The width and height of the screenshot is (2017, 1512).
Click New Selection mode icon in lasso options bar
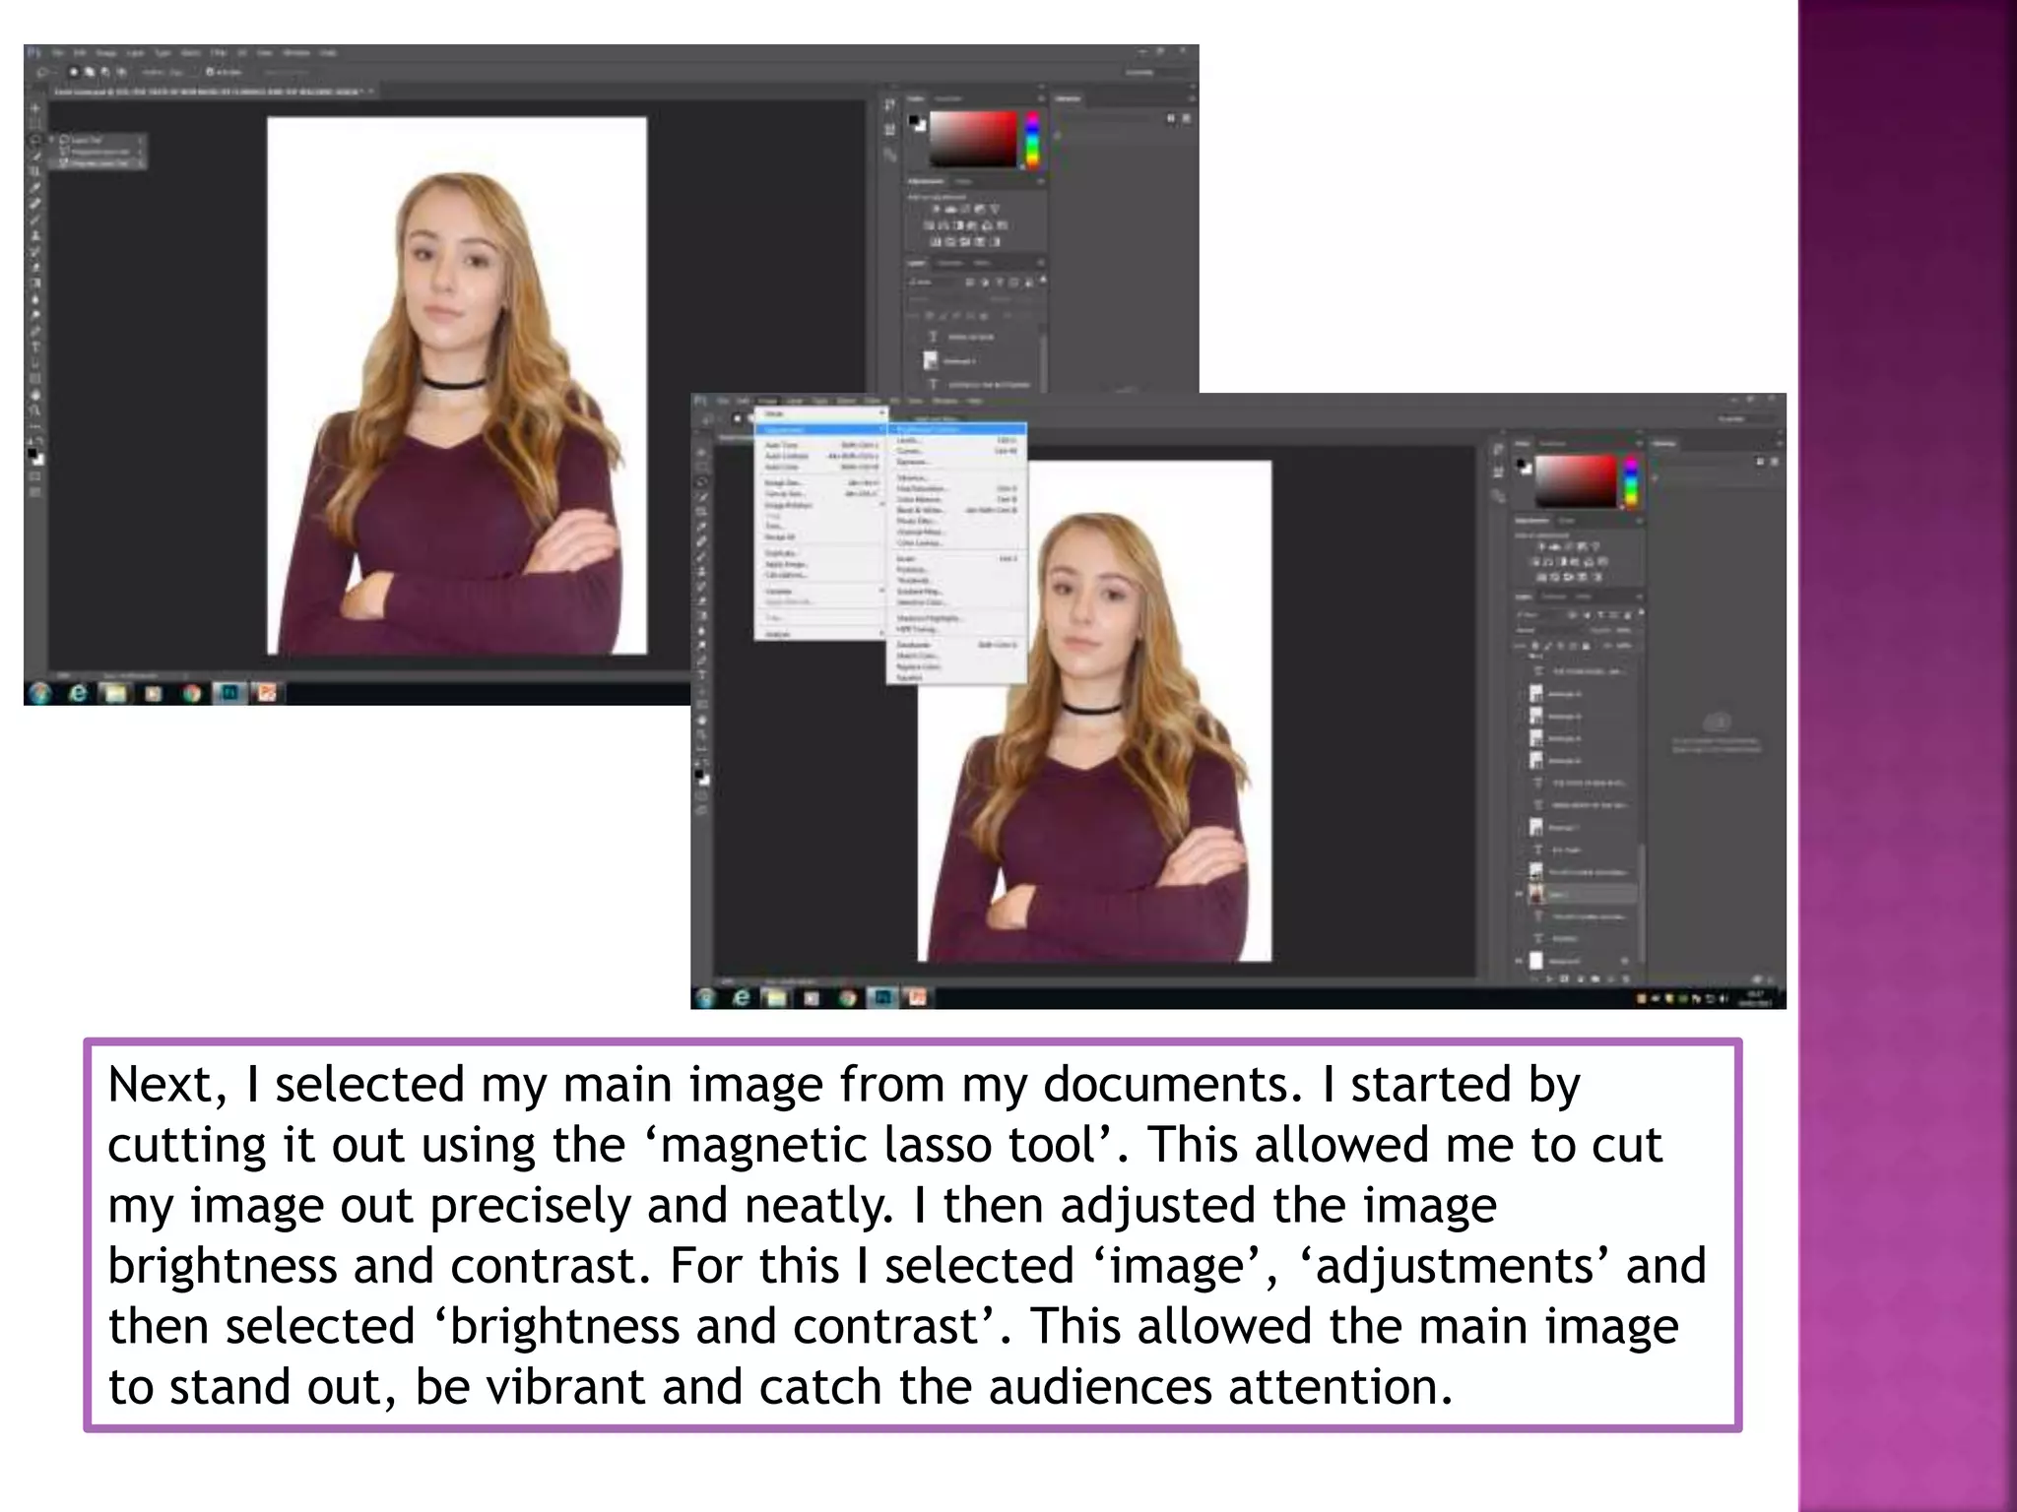(x=74, y=72)
